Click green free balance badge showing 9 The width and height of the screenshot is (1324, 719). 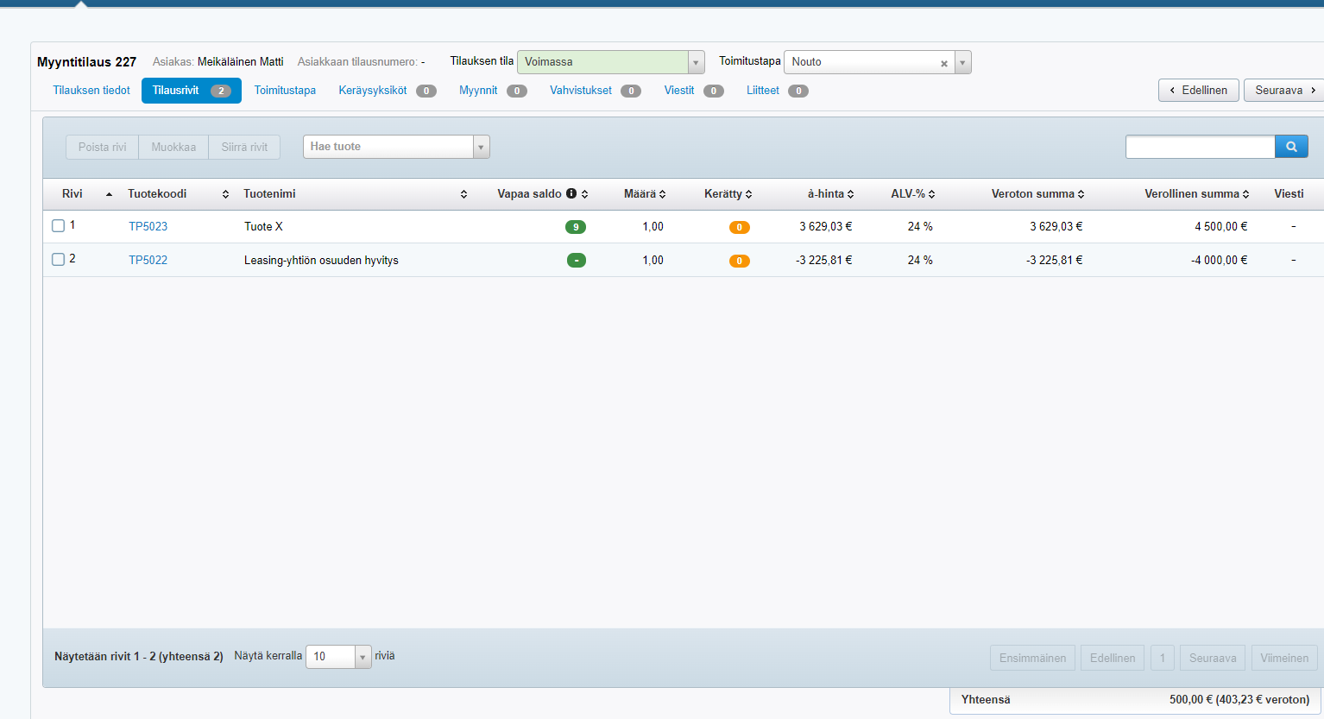pyautogui.click(x=576, y=227)
